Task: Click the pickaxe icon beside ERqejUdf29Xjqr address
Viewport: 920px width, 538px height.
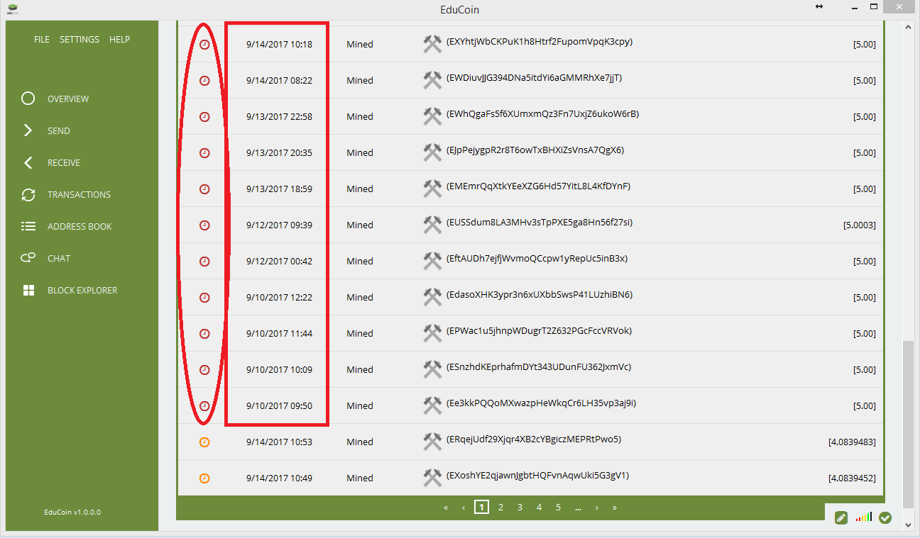Action: [x=432, y=442]
